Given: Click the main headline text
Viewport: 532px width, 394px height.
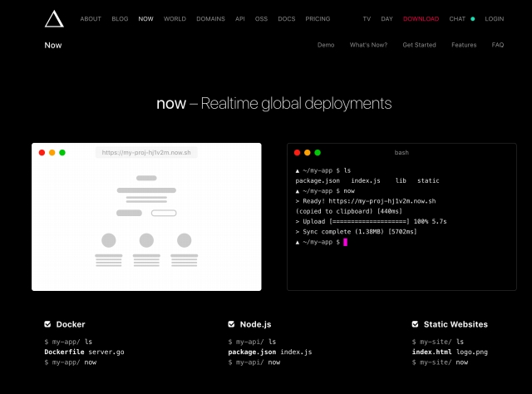Looking at the screenshot, I should coord(273,103).
